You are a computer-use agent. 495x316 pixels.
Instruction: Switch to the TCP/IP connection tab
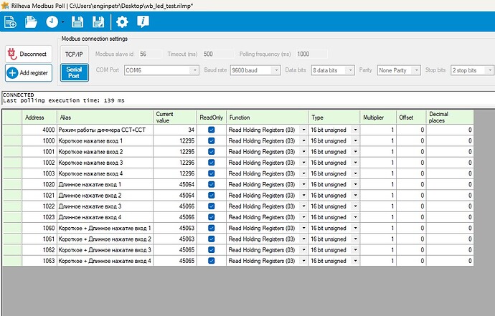click(x=74, y=54)
